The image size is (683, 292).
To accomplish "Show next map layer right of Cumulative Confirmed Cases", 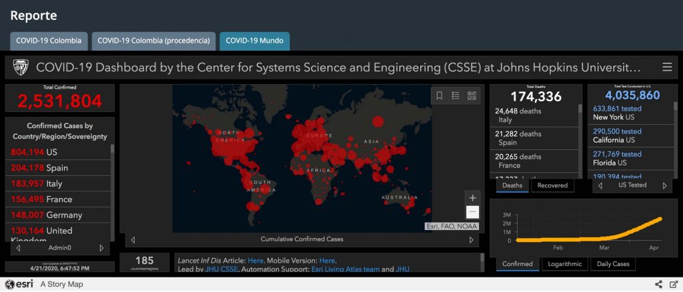I will [x=471, y=239].
